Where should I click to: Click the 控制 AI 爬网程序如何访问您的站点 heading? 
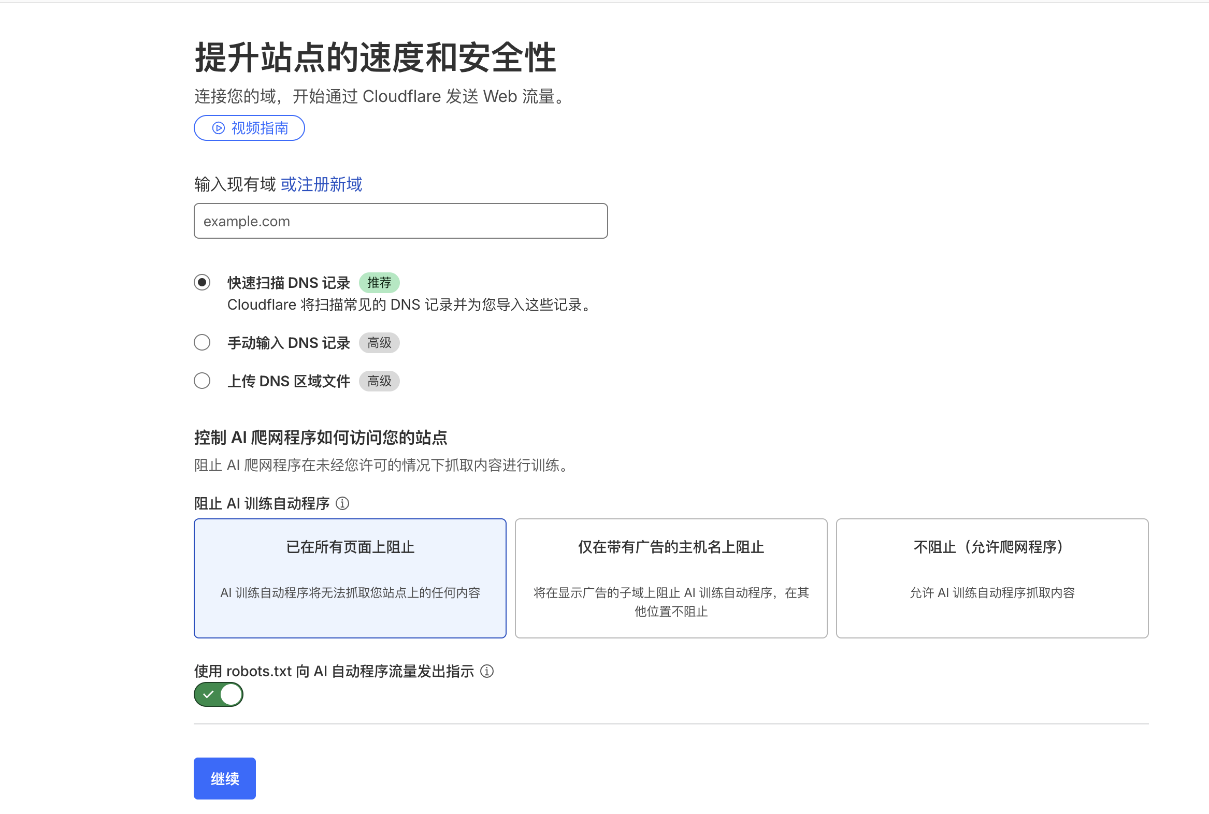pyautogui.click(x=322, y=438)
